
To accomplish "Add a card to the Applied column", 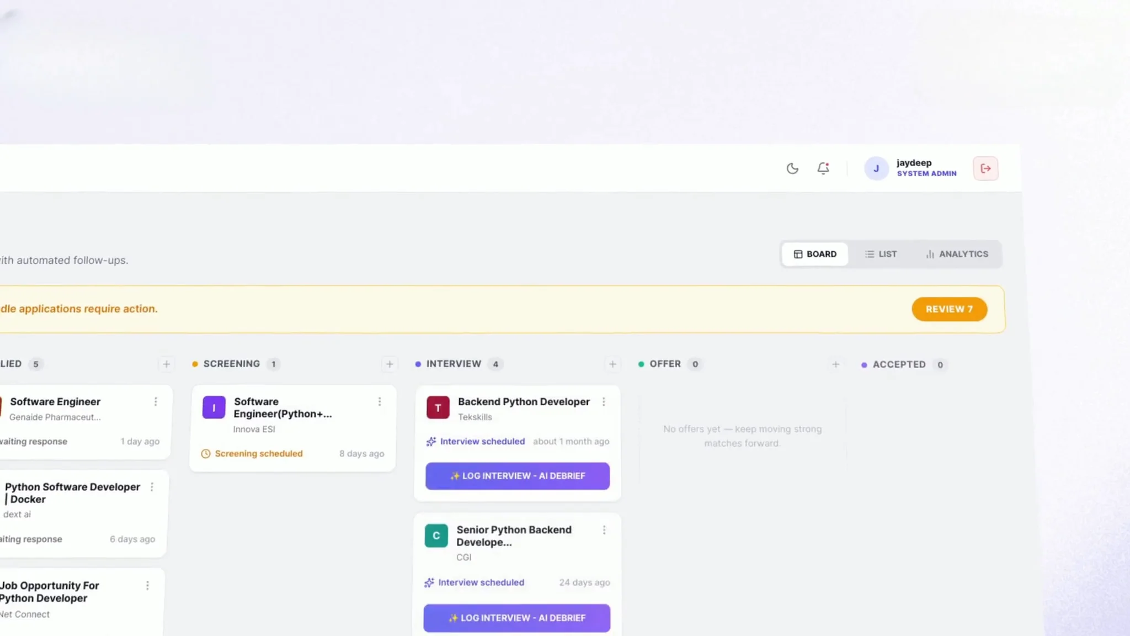I will pyautogui.click(x=166, y=364).
